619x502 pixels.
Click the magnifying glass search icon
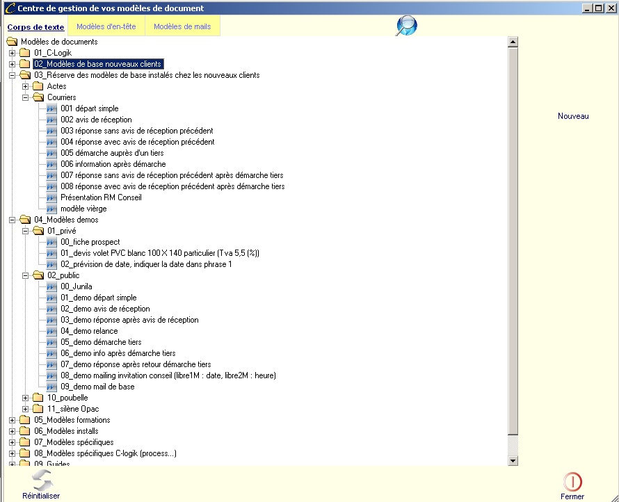pos(406,26)
